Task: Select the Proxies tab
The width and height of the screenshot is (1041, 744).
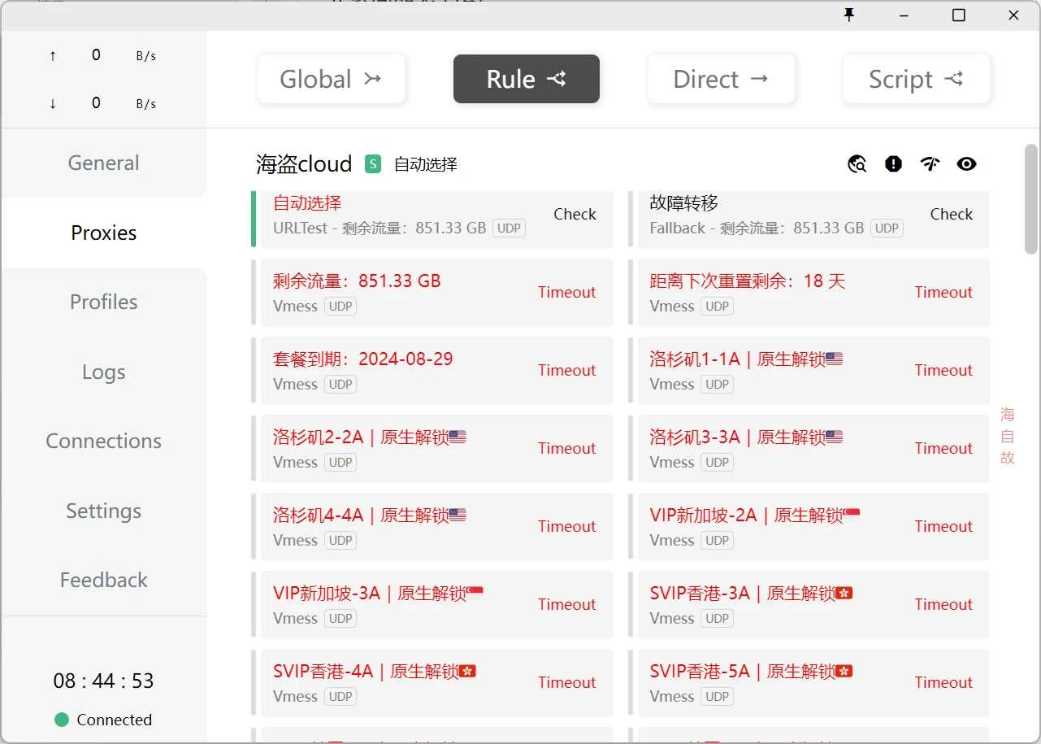Action: 104,233
